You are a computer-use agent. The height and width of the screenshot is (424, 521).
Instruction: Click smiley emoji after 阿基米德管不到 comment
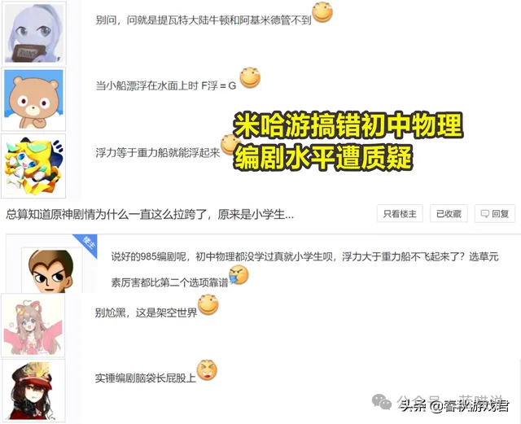tap(322, 12)
